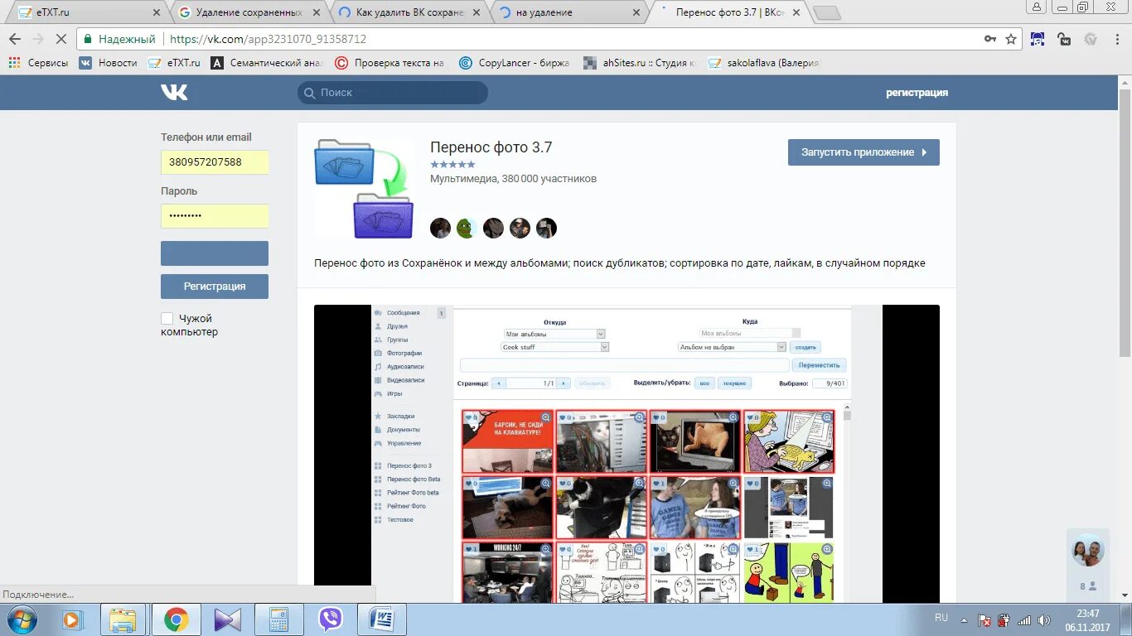
Task: Click the green frog participant avatar
Action: tap(467, 228)
